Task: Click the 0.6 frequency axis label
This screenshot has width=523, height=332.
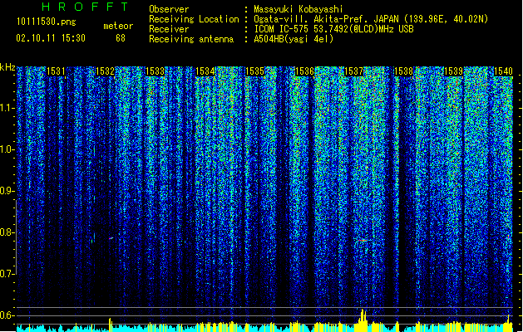Action: tap(7, 315)
